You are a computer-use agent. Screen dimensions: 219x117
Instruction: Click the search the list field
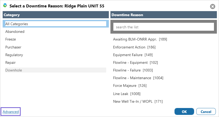[x=163, y=27]
